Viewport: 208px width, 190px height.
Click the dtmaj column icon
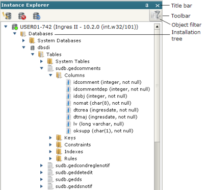(x=68, y=117)
